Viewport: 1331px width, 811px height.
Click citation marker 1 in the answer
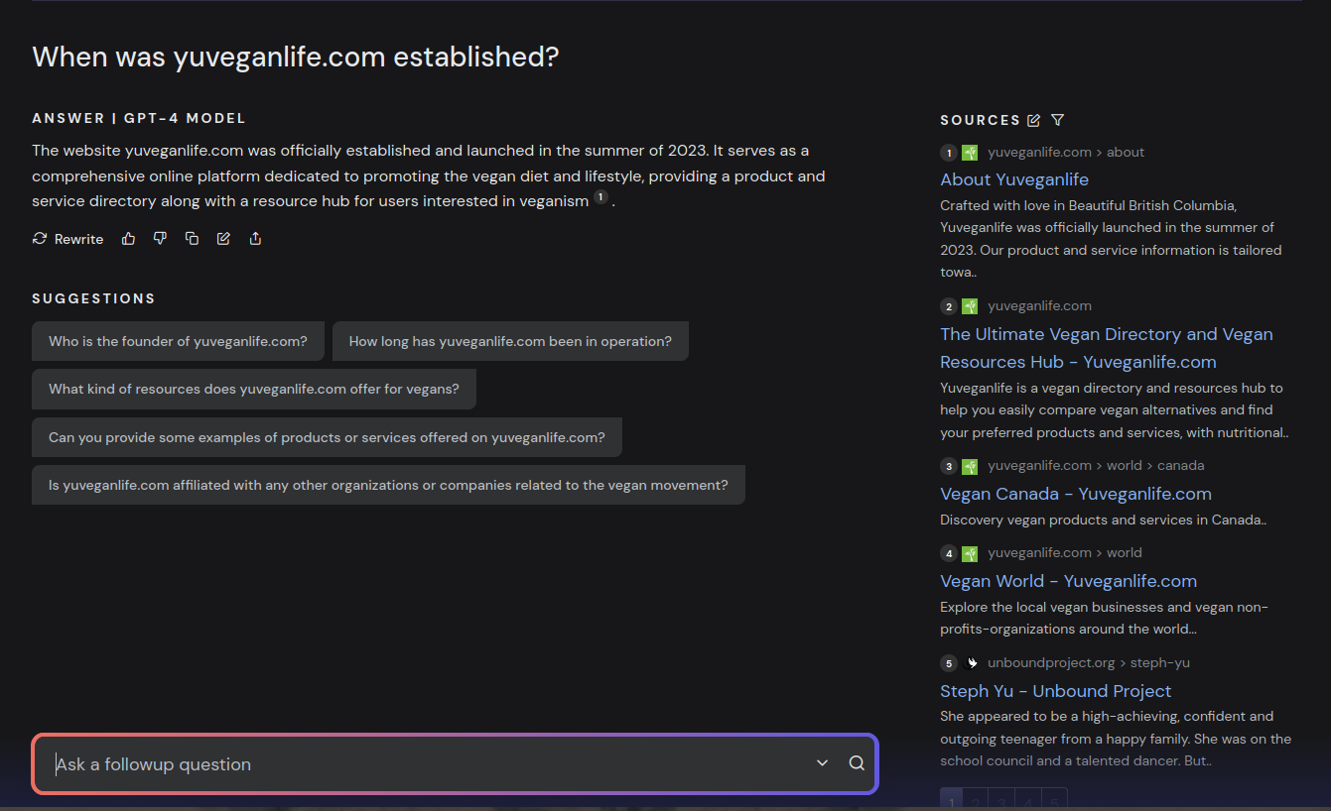[x=600, y=198]
